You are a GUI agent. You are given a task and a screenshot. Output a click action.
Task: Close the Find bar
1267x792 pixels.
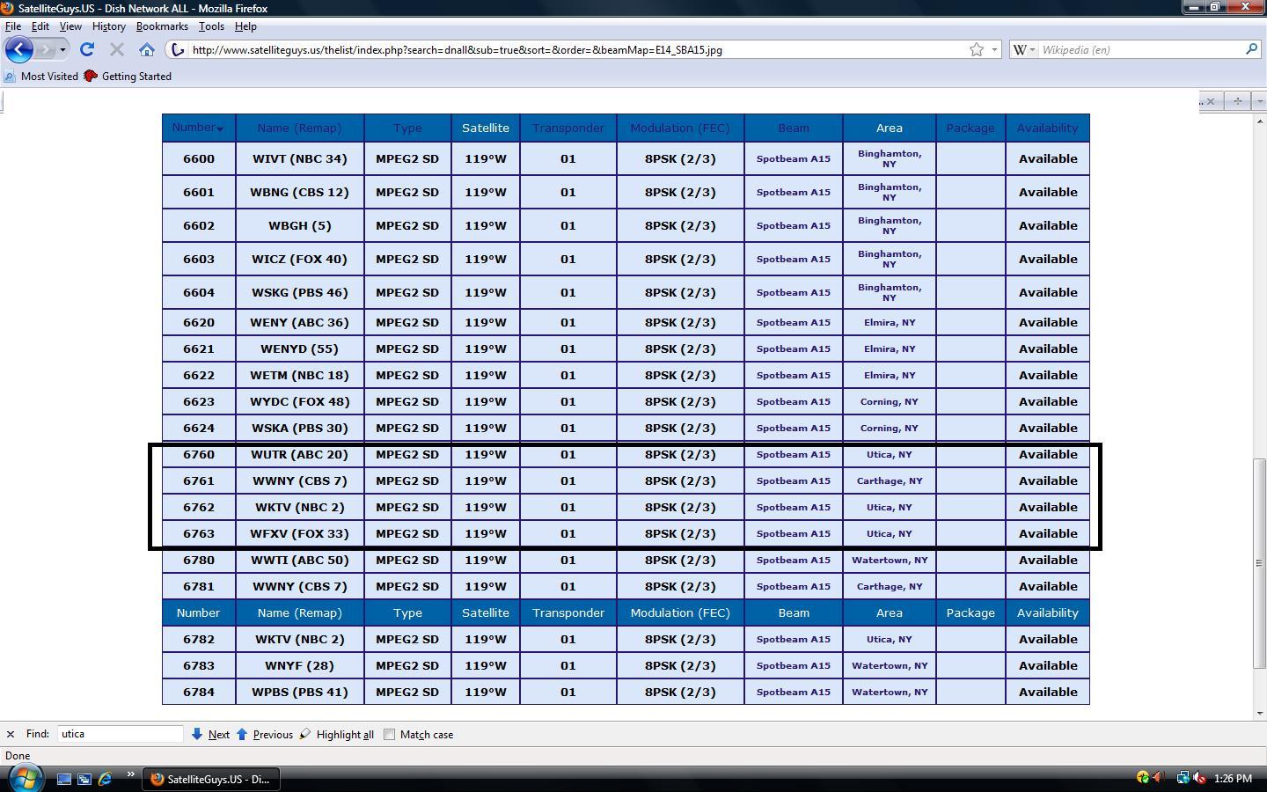tap(10, 734)
